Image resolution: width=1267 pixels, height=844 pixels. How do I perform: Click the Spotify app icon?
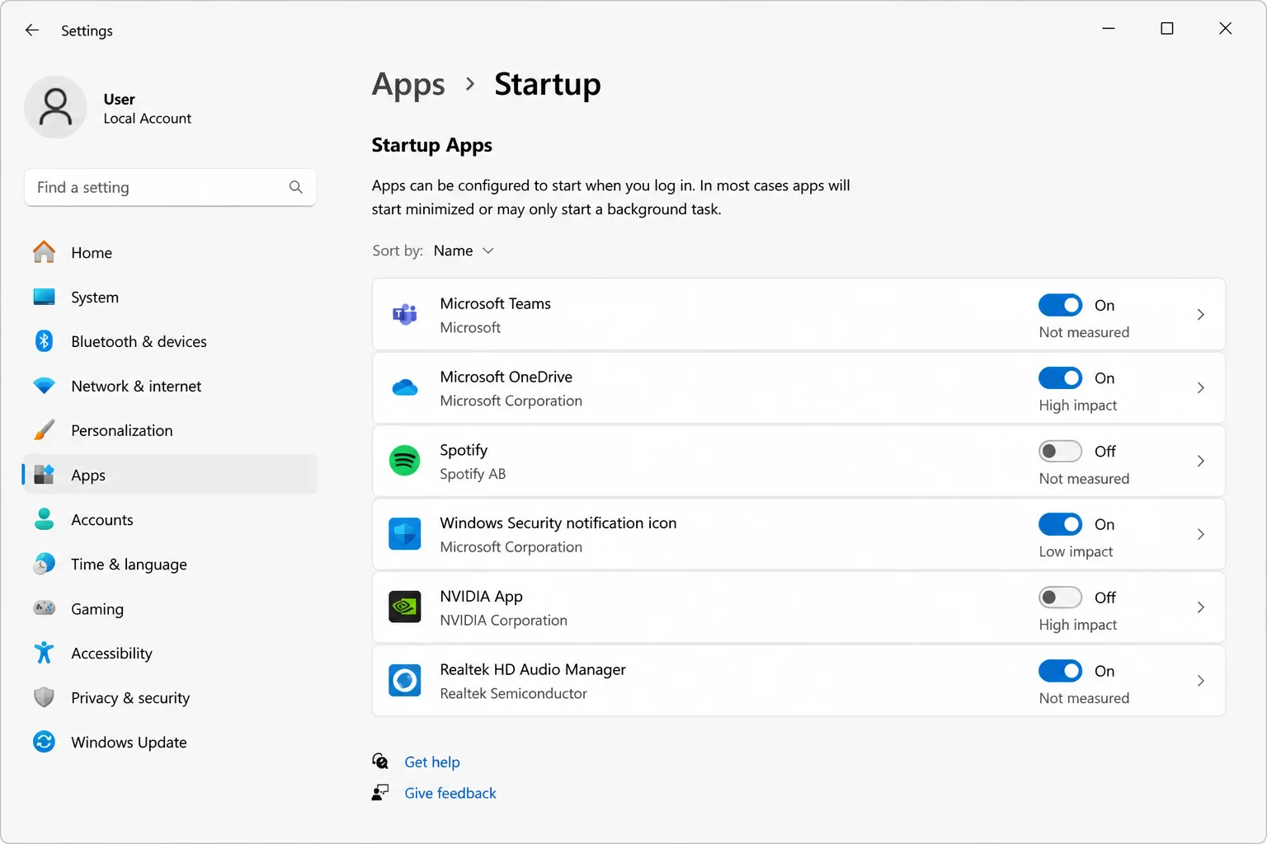(x=405, y=461)
